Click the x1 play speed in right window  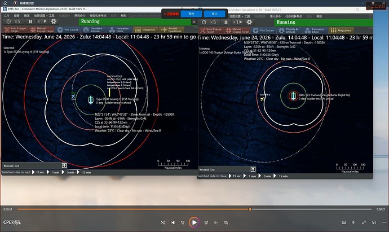point(237,23)
